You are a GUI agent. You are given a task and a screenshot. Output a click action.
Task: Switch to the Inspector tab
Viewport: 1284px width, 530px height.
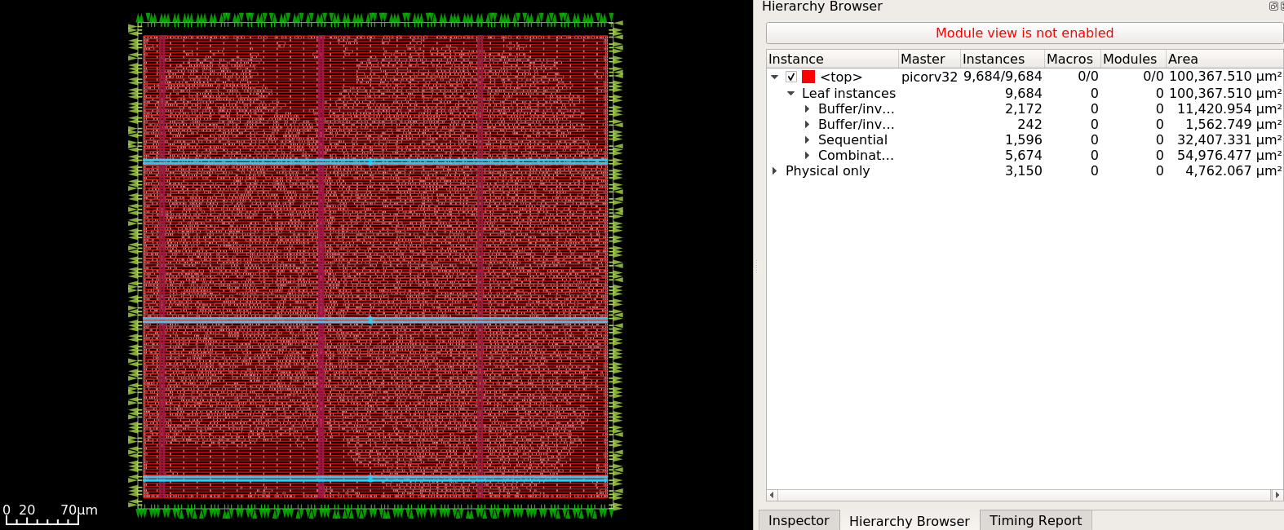tap(799, 520)
